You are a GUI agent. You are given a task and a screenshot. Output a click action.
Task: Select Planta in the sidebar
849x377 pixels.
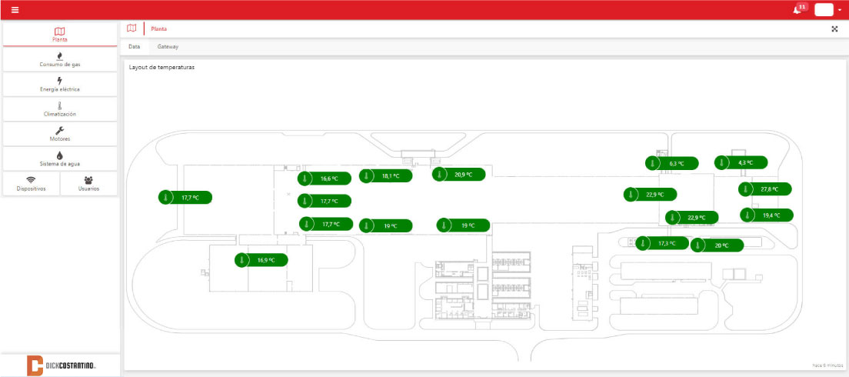pos(60,34)
